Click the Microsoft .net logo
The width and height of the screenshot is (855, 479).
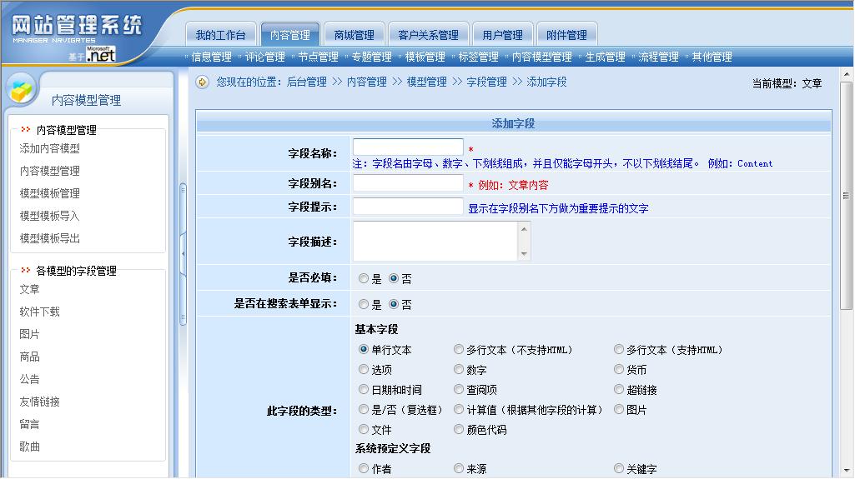click(100, 55)
